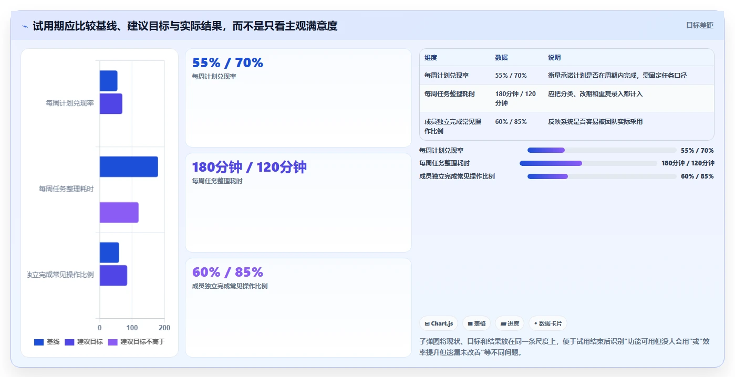Toggle the 基线 legend color swatch
The height and width of the screenshot is (377, 735).
pos(39,342)
